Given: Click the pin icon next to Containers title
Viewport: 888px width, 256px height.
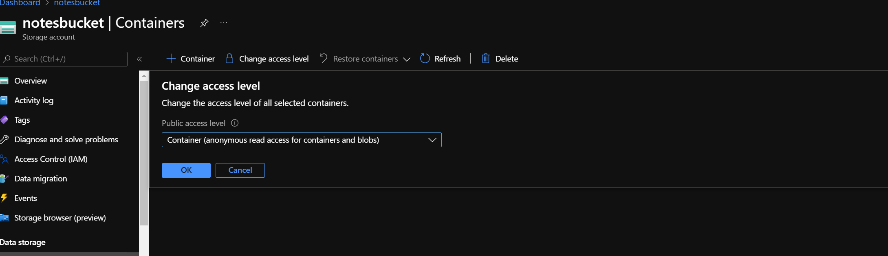Looking at the screenshot, I should pyautogui.click(x=204, y=23).
